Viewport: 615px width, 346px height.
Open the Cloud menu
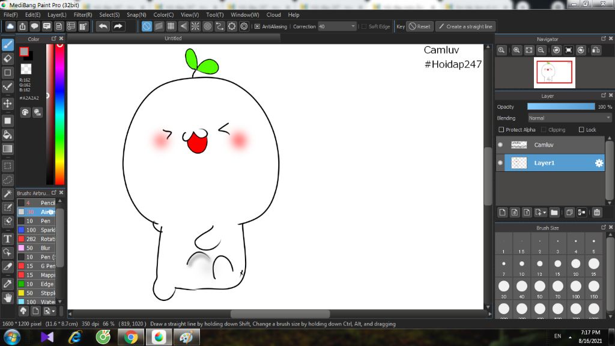click(273, 15)
